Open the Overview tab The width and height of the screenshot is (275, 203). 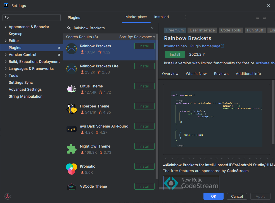pyautogui.click(x=170, y=74)
